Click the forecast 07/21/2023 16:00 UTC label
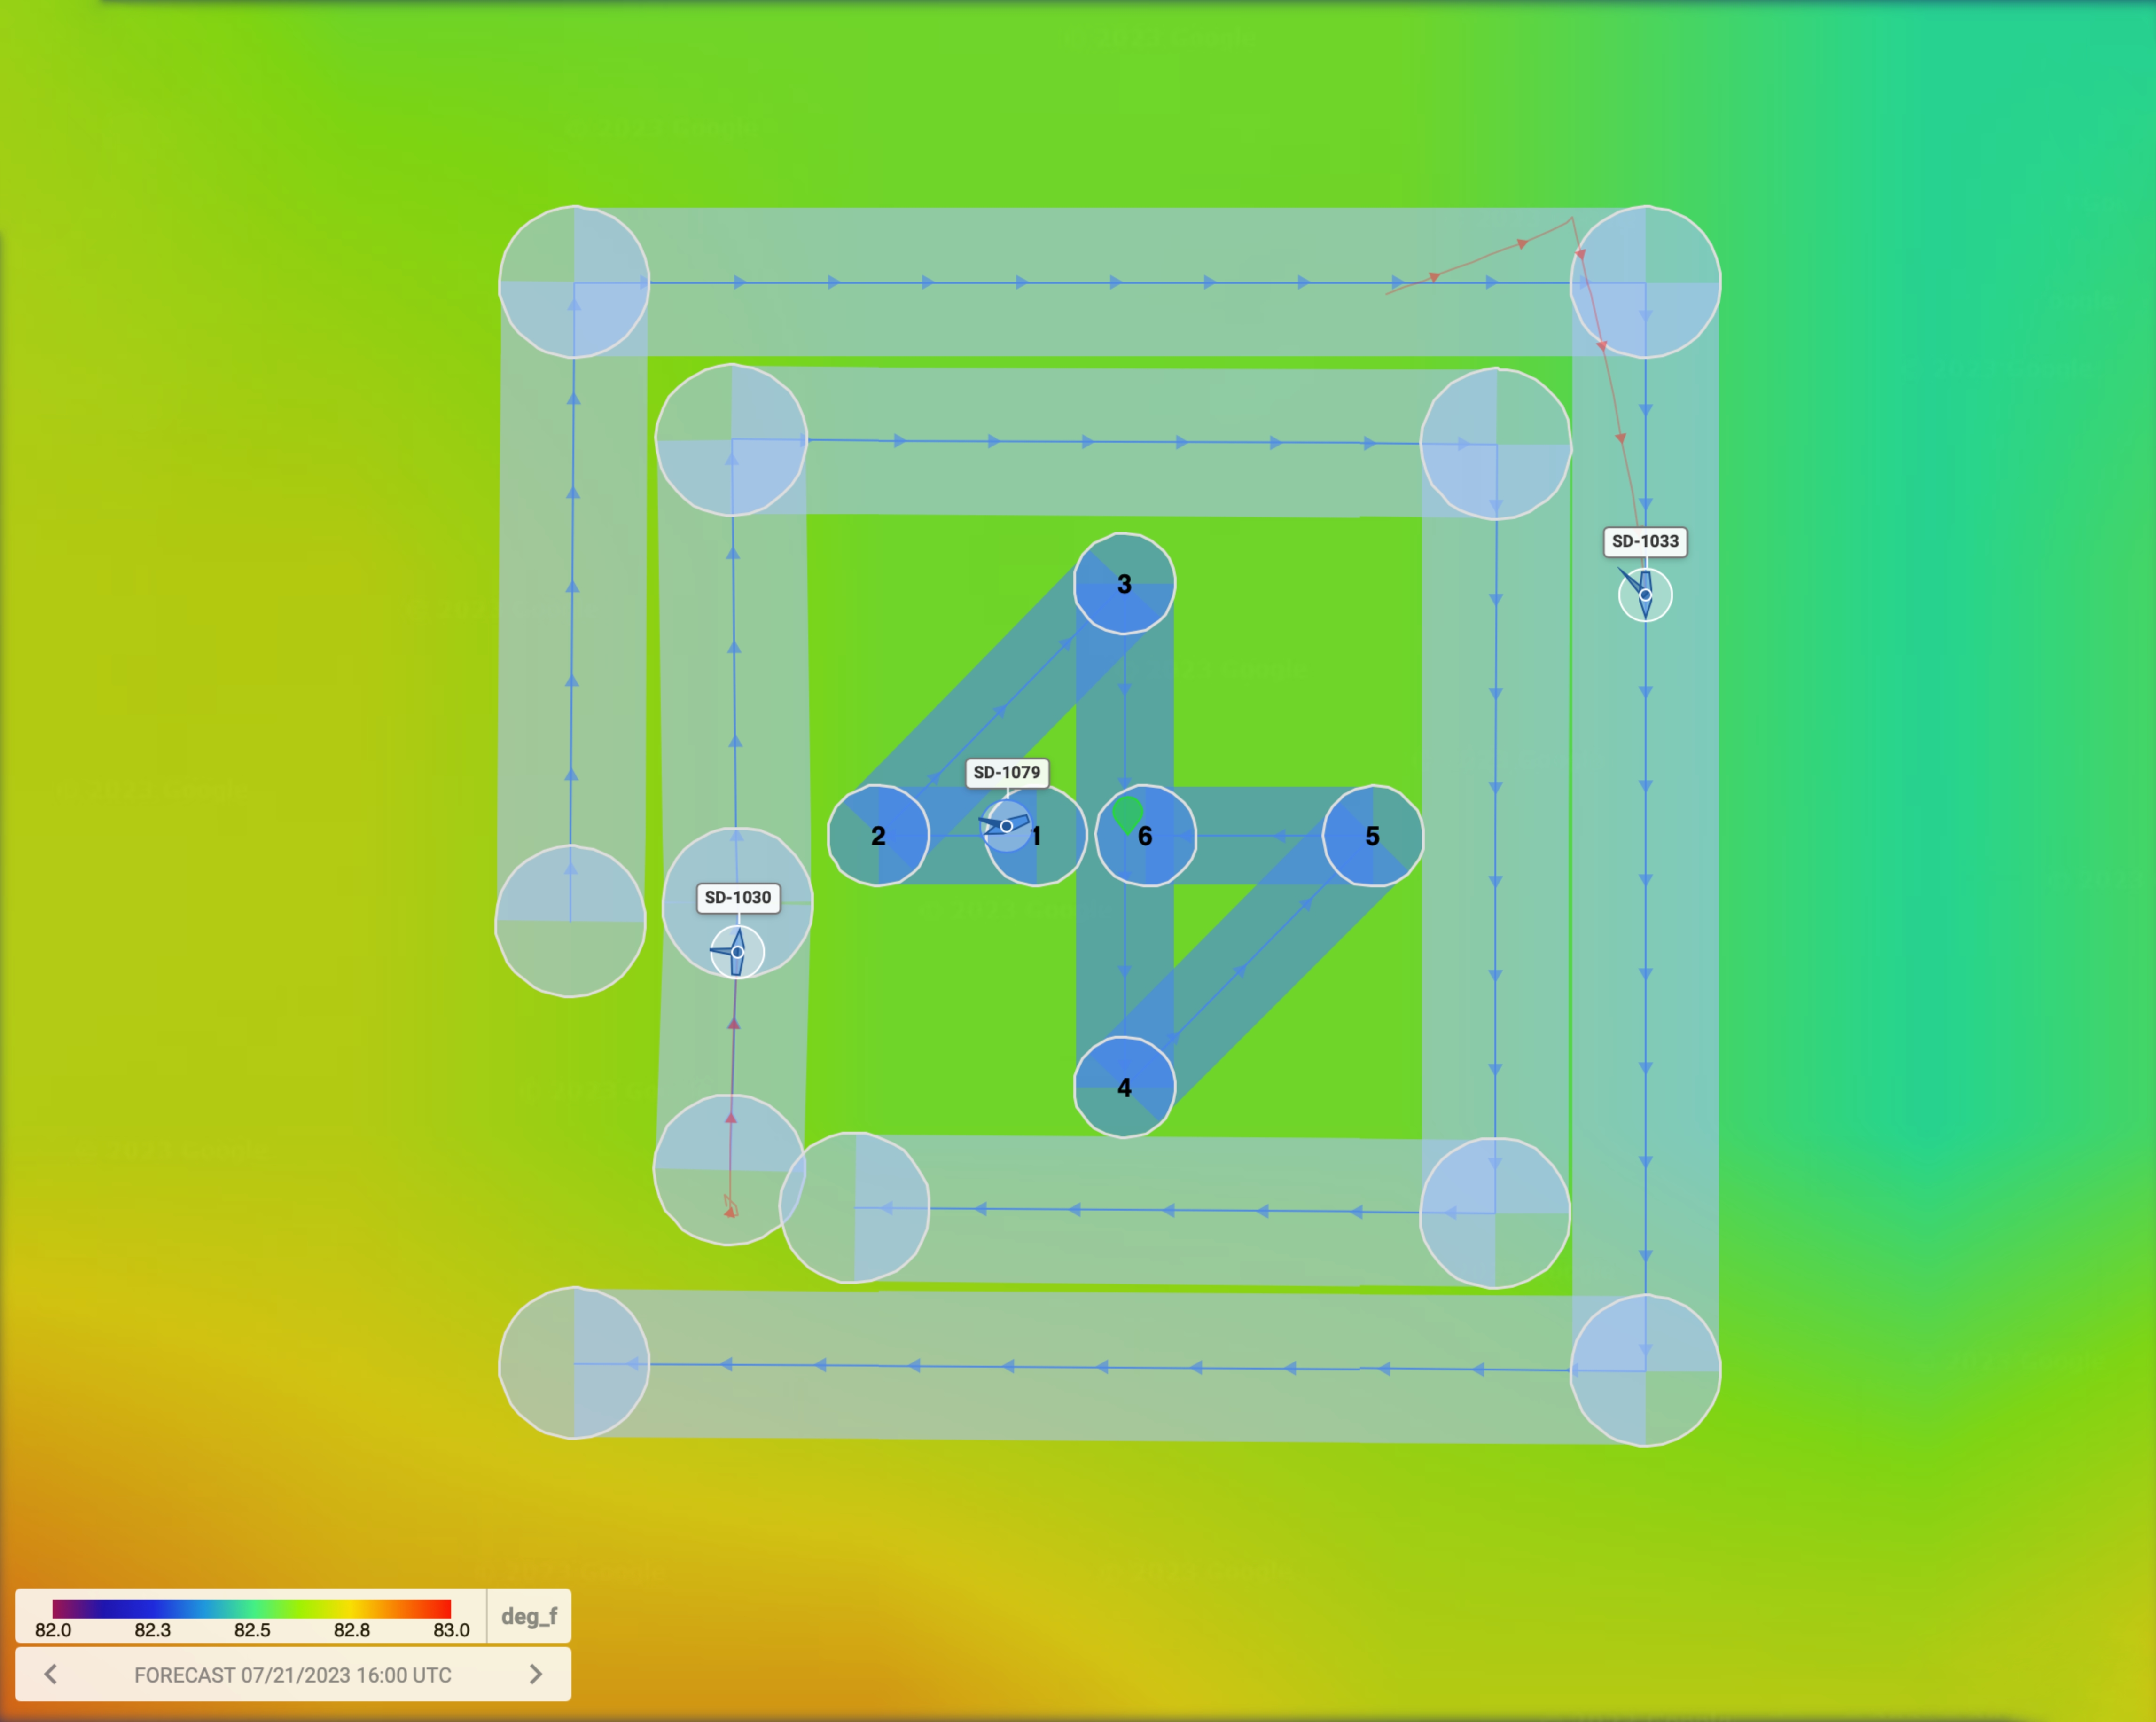The width and height of the screenshot is (2156, 1722). [x=293, y=1675]
